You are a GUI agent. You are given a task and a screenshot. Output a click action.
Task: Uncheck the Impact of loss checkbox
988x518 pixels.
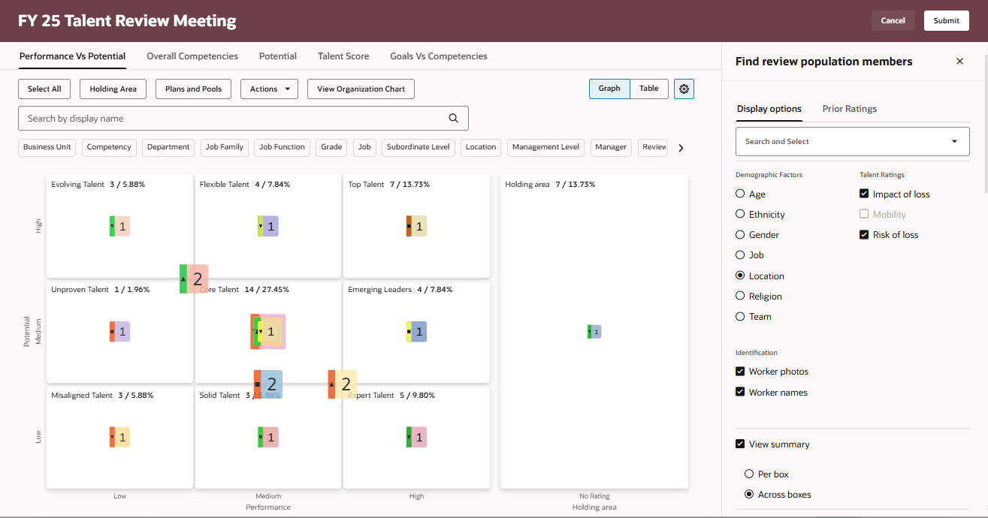point(863,194)
